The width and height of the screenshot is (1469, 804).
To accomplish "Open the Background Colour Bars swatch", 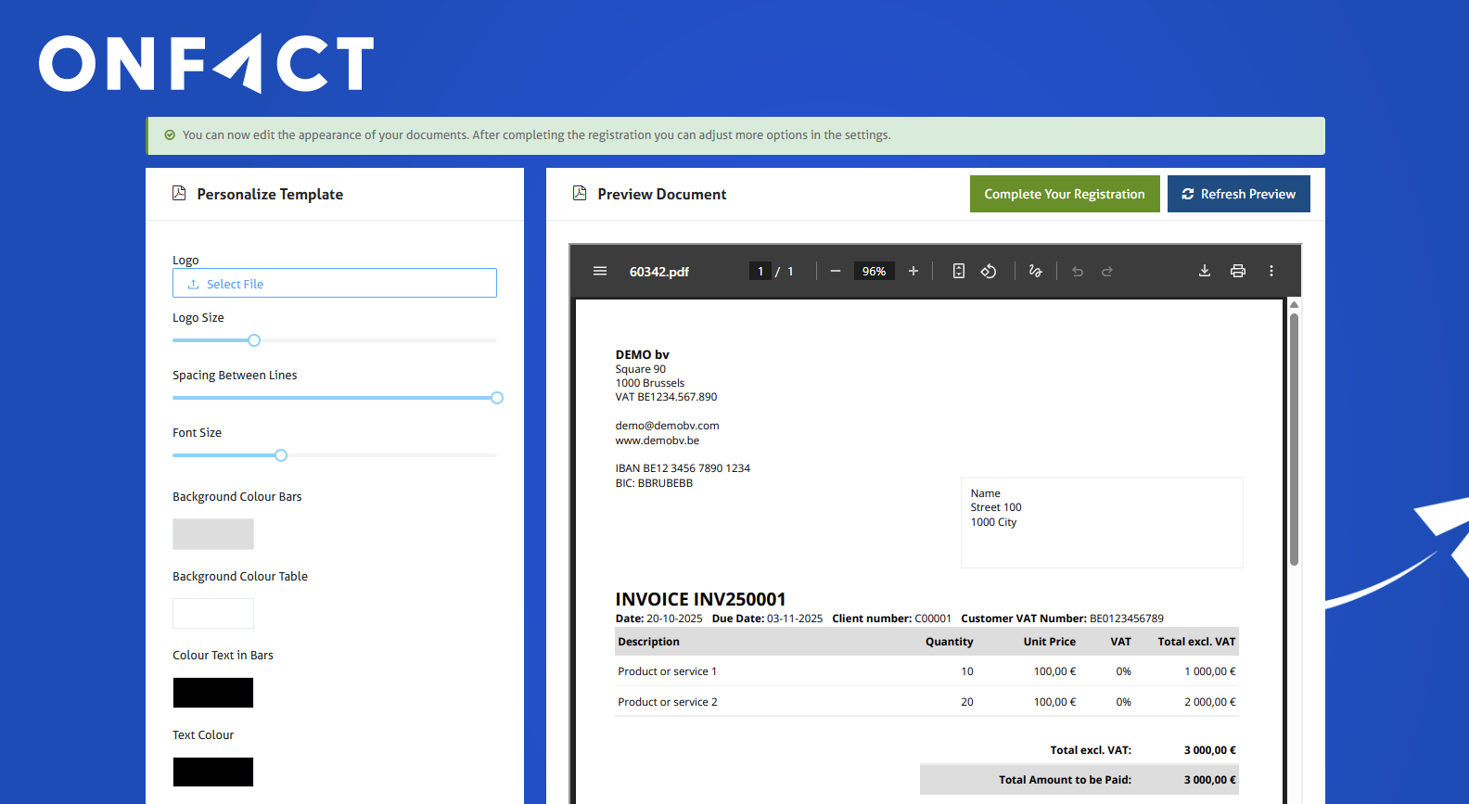I will [x=213, y=534].
